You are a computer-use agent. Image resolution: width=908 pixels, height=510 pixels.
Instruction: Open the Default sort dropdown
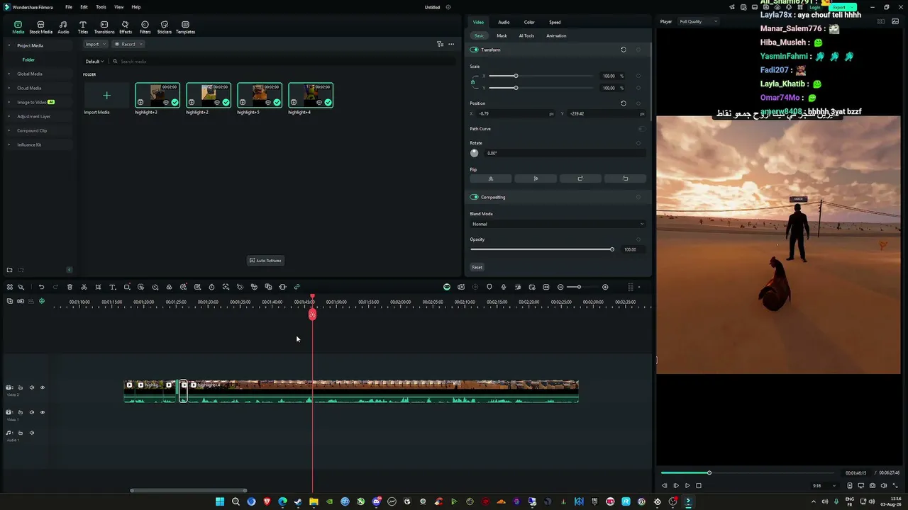click(x=94, y=62)
